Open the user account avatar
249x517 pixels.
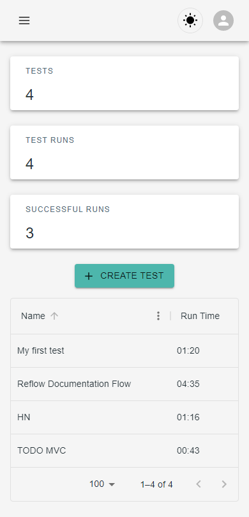[223, 21]
